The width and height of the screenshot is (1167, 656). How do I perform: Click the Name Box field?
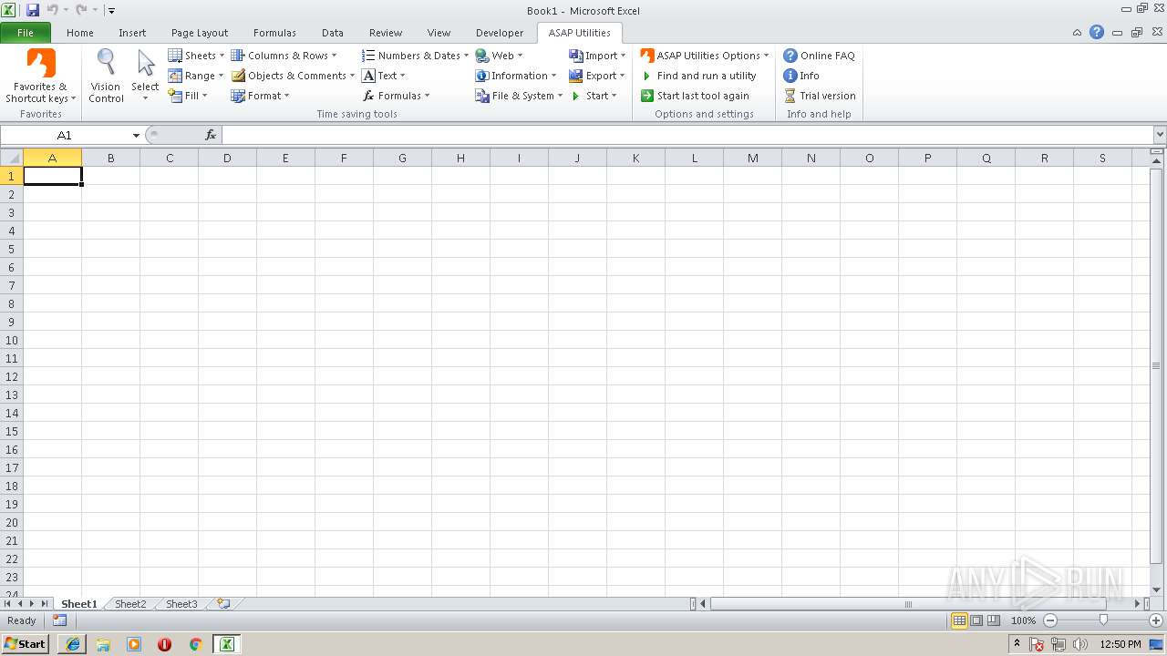click(x=65, y=135)
